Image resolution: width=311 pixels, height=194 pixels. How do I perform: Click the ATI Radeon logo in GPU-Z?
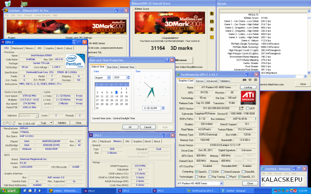click(x=248, y=98)
